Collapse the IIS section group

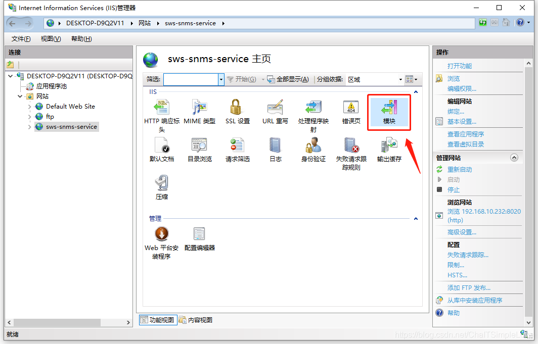pyautogui.click(x=416, y=92)
